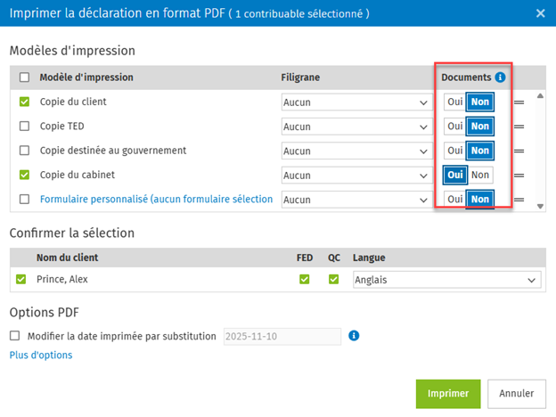
Task: Click the Documents column info icon
Action: (x=500, y=78)
